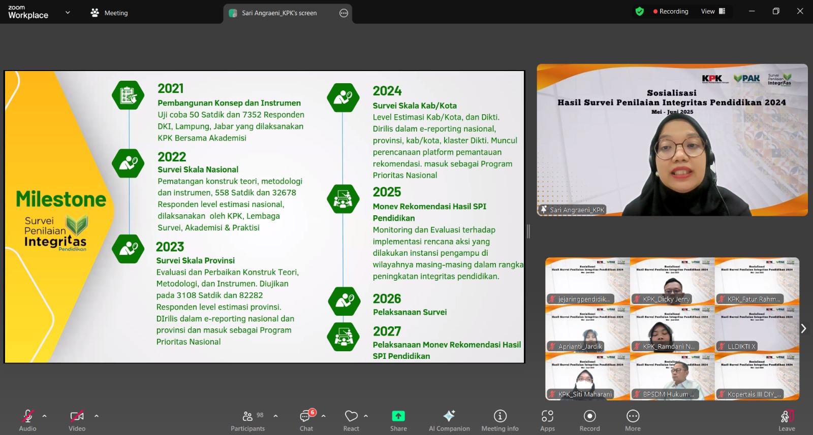Open the Chat panel

click(x=306, y=421)
